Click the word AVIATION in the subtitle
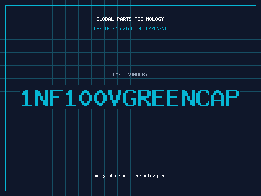Viewport: 261px width, 196px height. (130, 29)
